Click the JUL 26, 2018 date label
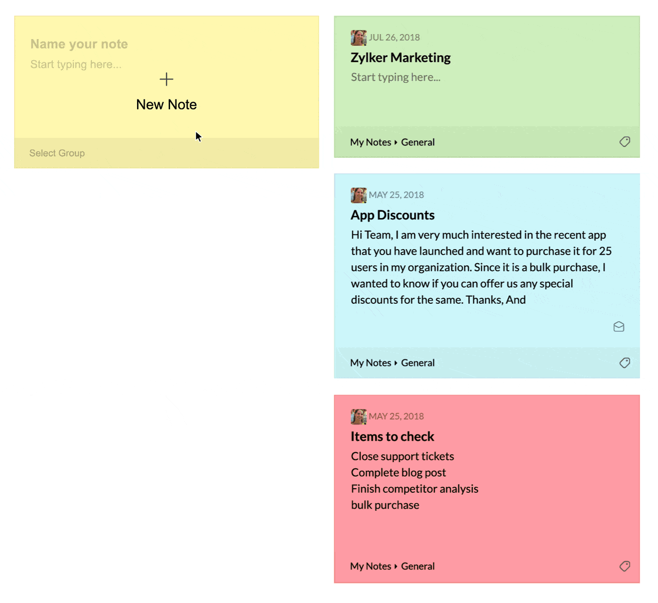The width and height of the screenshot is (658, 603). tap(394, 37)
